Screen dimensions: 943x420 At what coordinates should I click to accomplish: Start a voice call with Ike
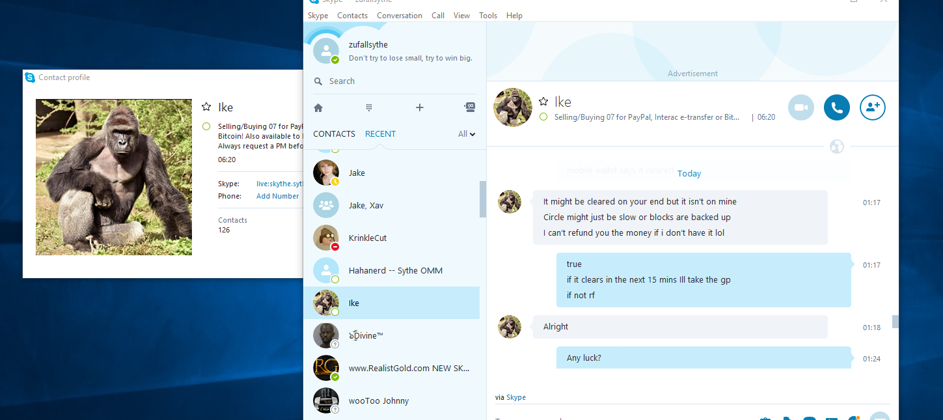click(837, 107)
